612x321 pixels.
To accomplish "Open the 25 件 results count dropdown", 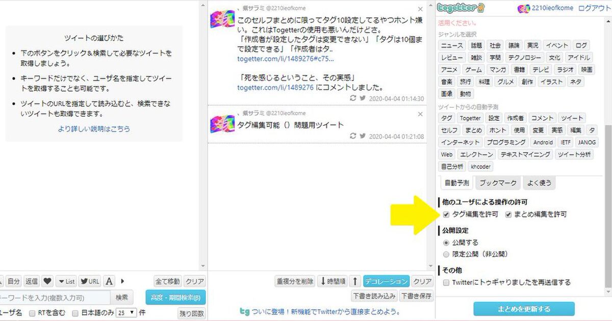I will coord(126,312).
